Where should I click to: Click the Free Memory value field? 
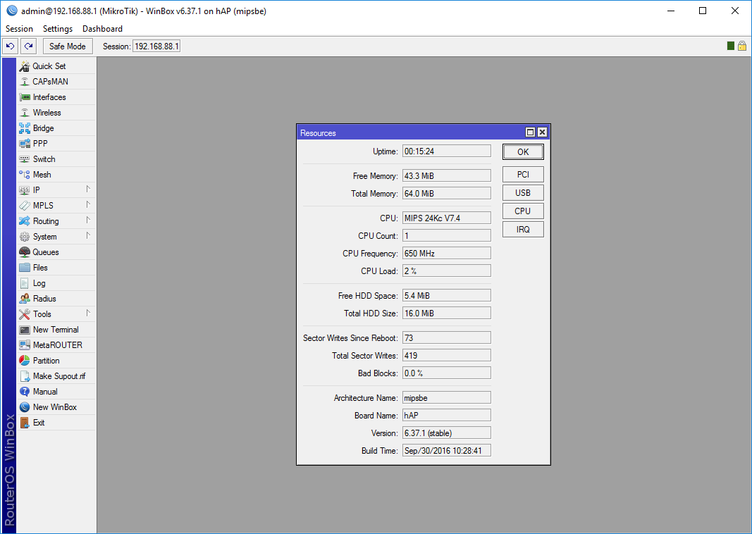click(447, 176)
